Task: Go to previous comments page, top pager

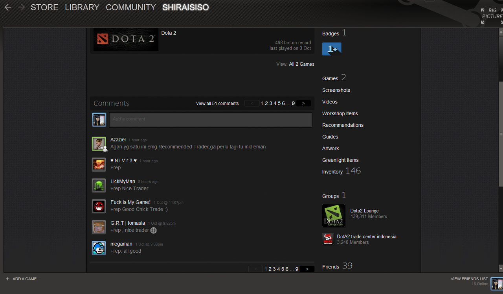Action: coord(251,103)
